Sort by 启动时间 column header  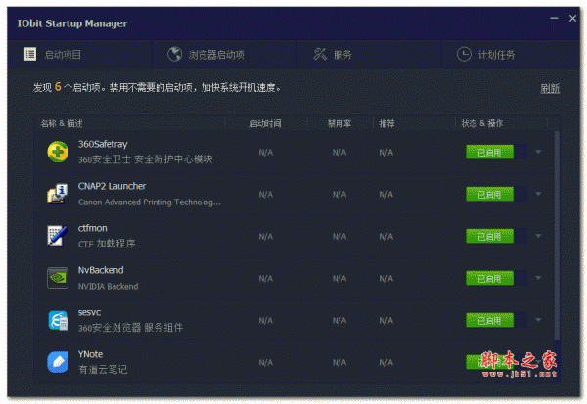point(265,123)
